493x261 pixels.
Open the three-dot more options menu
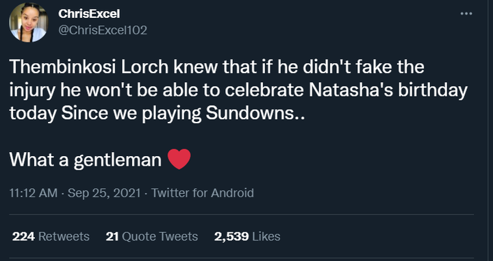[466, 14]
